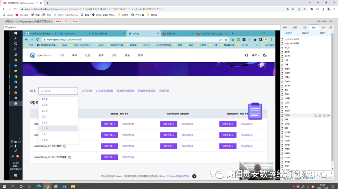Dismiss the cookies notice with the X

coord(194,176)
